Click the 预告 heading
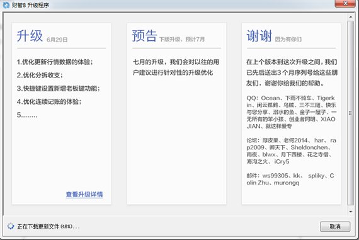Viewport: 359px width, 240px height. (x=144, y=36)
